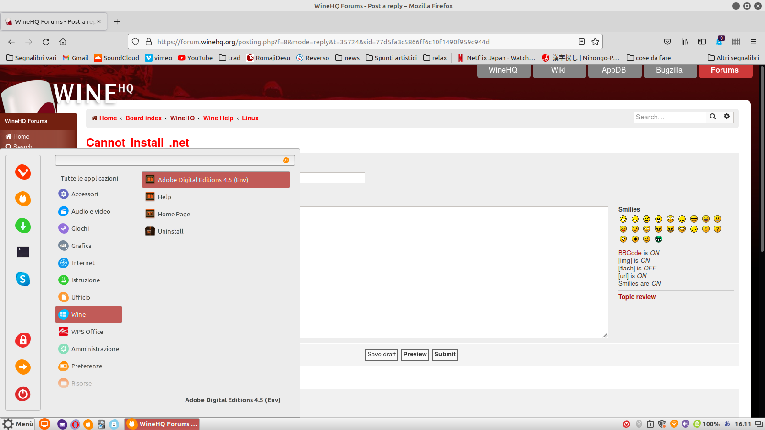Click the Wine Uninstall entry
The height and width of the screenshot is (430, 765).
click(216, 231)
